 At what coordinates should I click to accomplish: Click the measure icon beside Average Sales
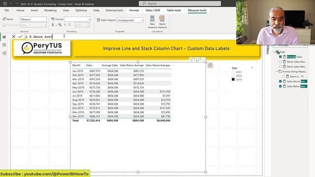pyautogui.click(x=284, y=57)
